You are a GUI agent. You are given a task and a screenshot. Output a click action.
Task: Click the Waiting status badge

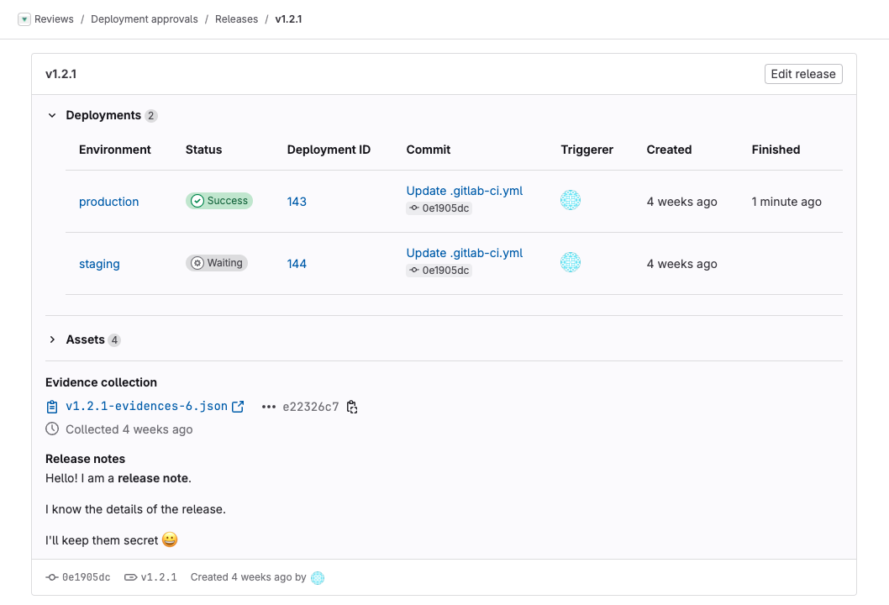[x=217, y=262]
